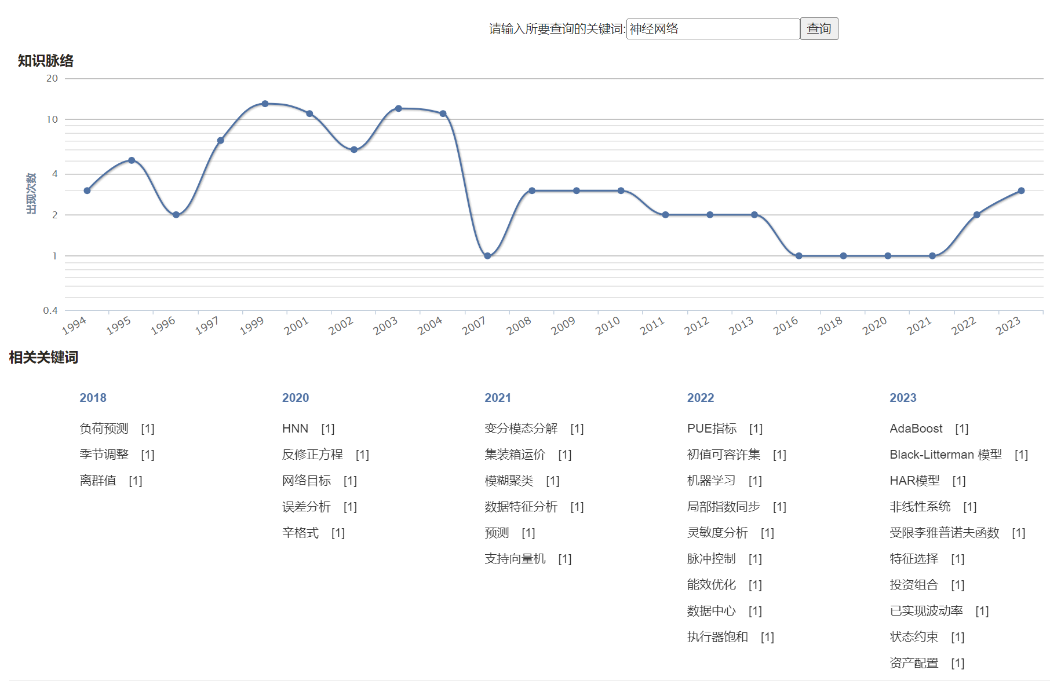Select the 2003 data point on chart
This screenshot has height=681, width=1050.
(399, 108)
